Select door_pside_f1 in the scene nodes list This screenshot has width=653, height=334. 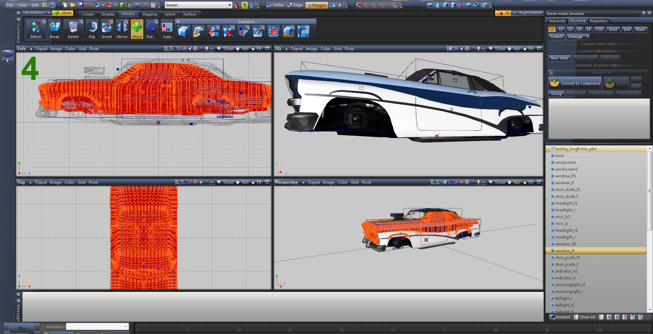click(x=568, y=258)
